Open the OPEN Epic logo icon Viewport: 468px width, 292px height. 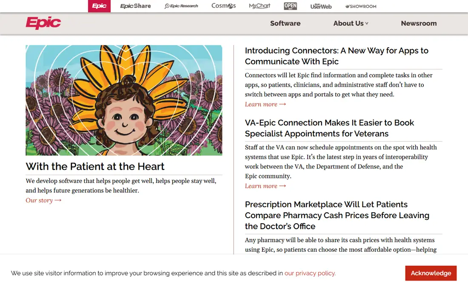click(291, 6)
